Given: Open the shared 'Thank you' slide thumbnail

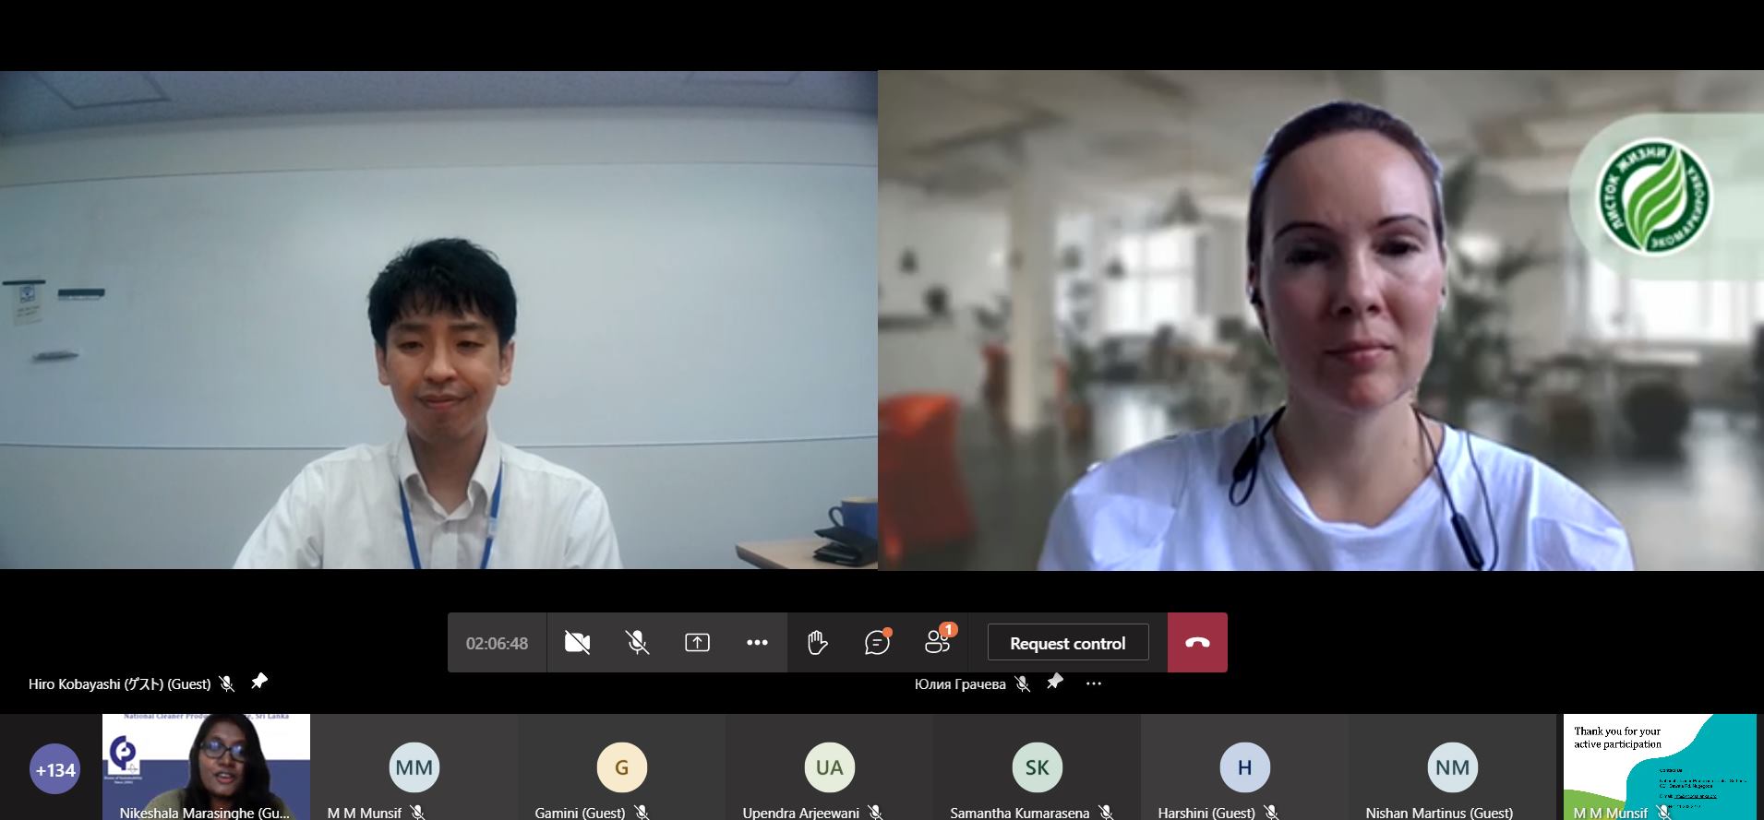Looking at the screenshot, I should coord(1660,767).
